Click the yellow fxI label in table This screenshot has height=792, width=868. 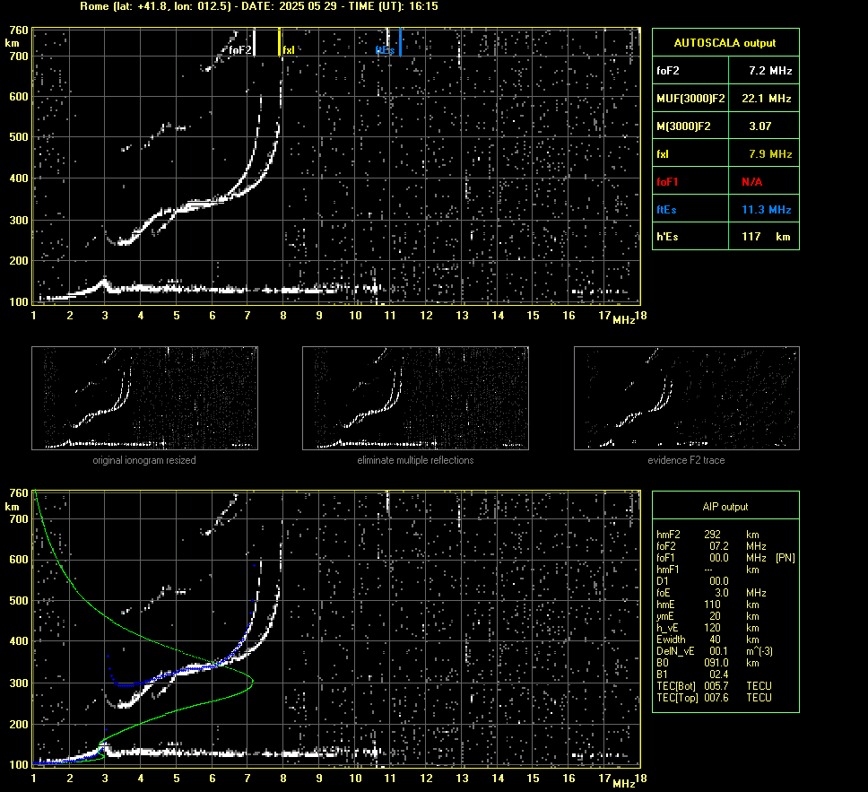tap(663, 154)
